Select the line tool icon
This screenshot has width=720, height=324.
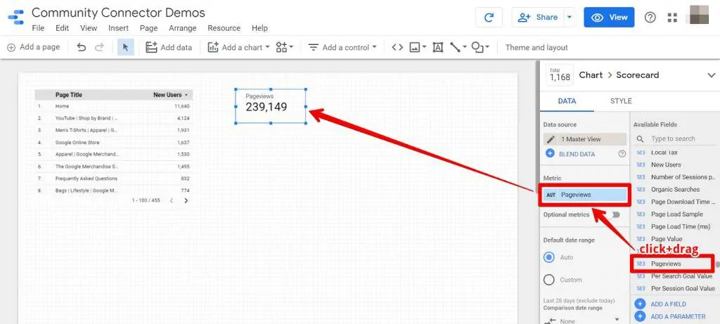coord(455,47)
